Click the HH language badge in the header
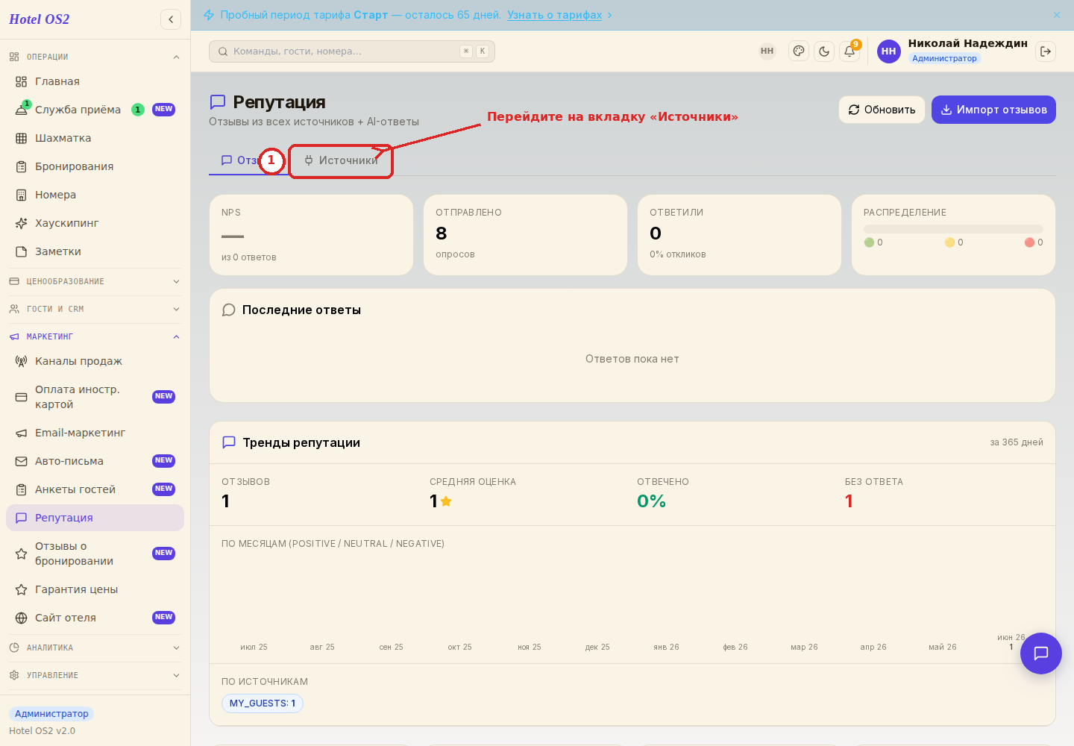The height and width of the screenshot is (746, 1074). pos(767,51)
